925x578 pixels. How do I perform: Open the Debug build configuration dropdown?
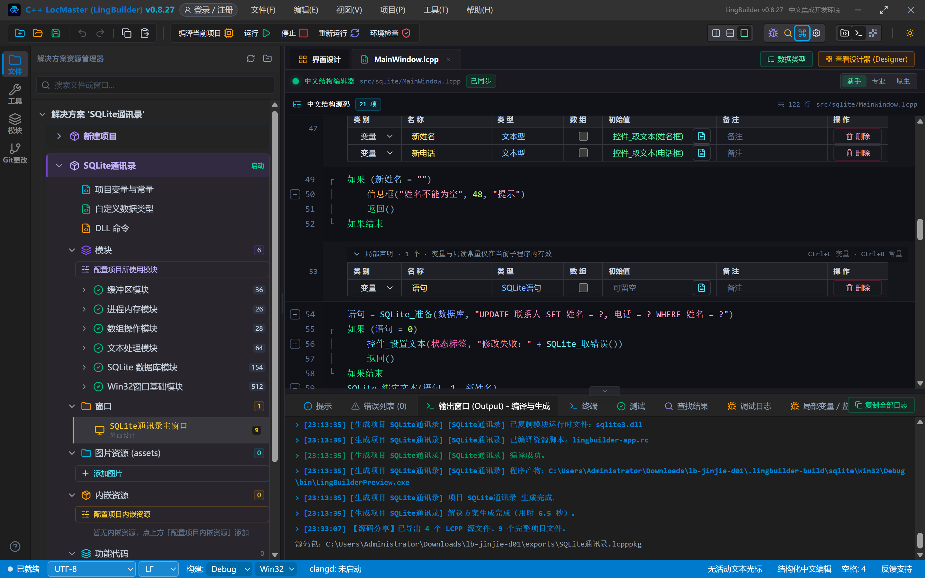coord(229,569)
